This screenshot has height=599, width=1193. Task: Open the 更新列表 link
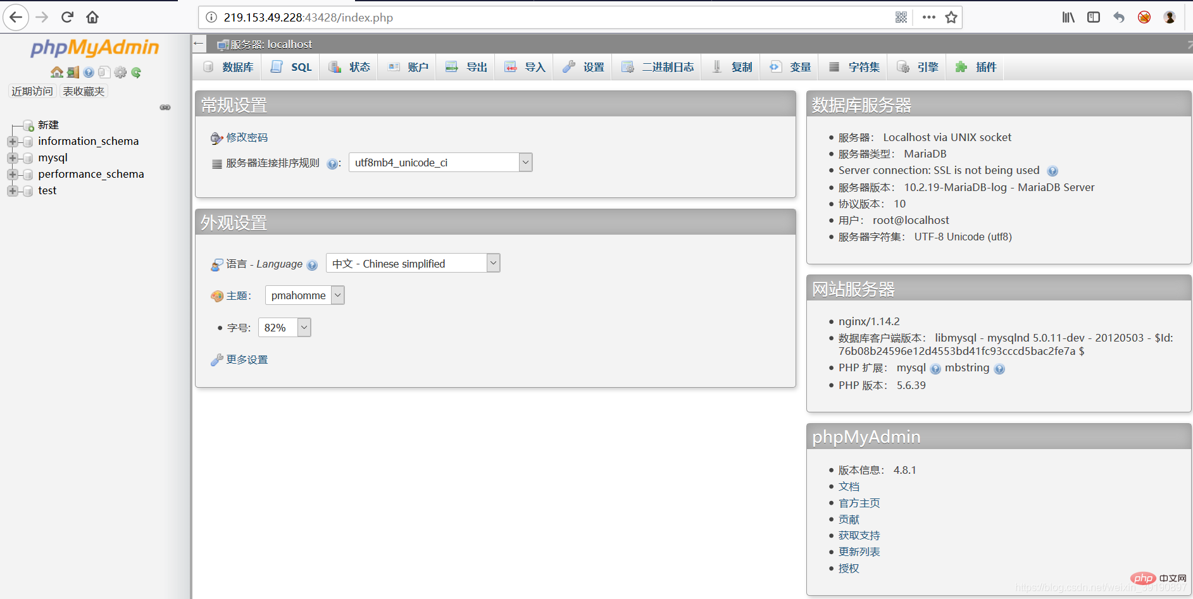tap(859, 552)
